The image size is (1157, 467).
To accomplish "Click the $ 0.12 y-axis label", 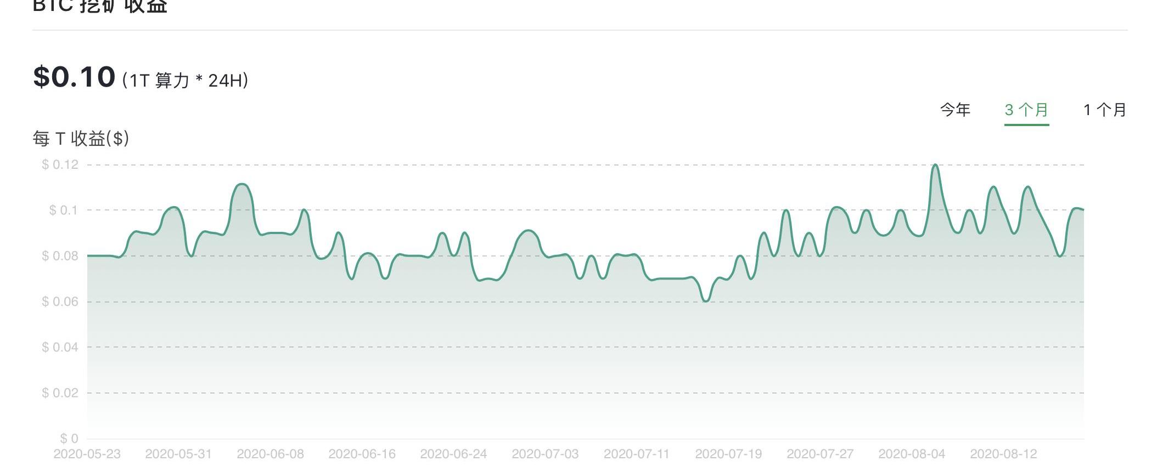I will (x=60, y=165).
